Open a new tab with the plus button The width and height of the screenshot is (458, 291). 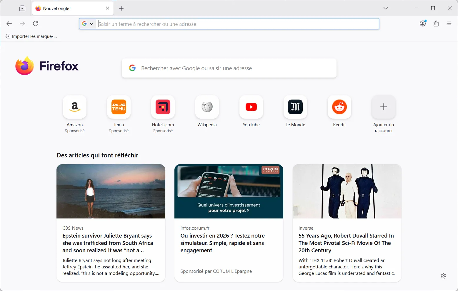point(121,8)
